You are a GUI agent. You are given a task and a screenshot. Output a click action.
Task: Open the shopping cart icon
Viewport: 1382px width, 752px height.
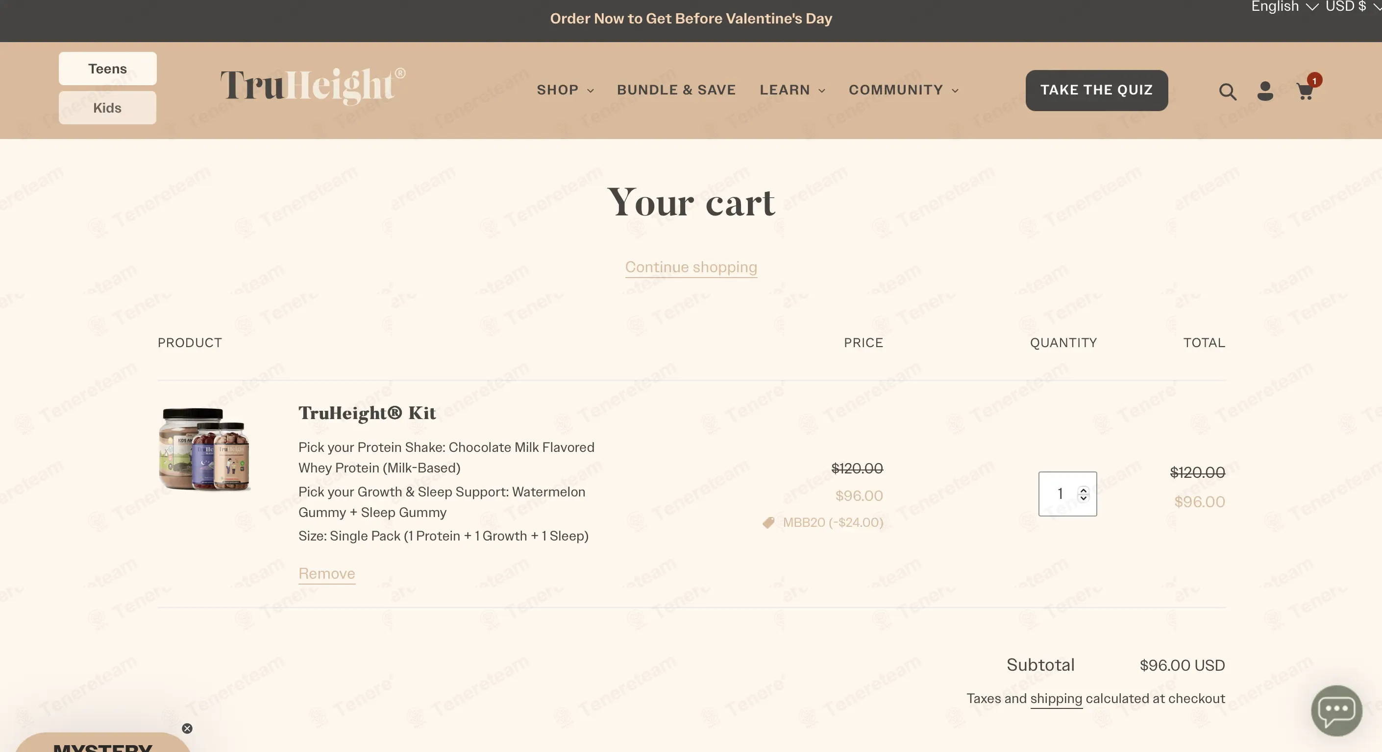pyautogui.click(x=1305, y=92)
